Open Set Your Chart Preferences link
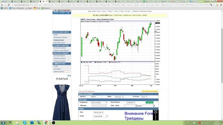The height and width of the screenshot is (125, 223). click(87, 91)
